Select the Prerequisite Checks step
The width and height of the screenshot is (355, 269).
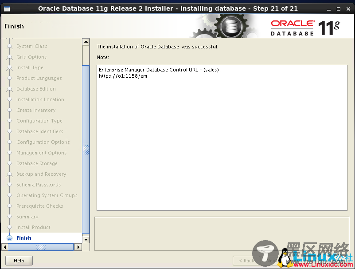point(39,206)
